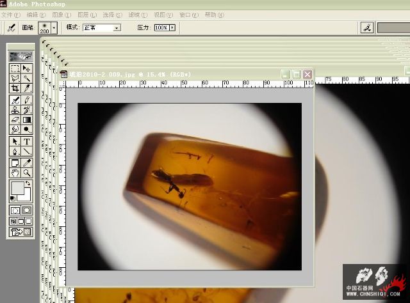The width and height of the screenshot is (410, 303).
Task: Click the foreground color swatch
Action: (x=17, y=188)
